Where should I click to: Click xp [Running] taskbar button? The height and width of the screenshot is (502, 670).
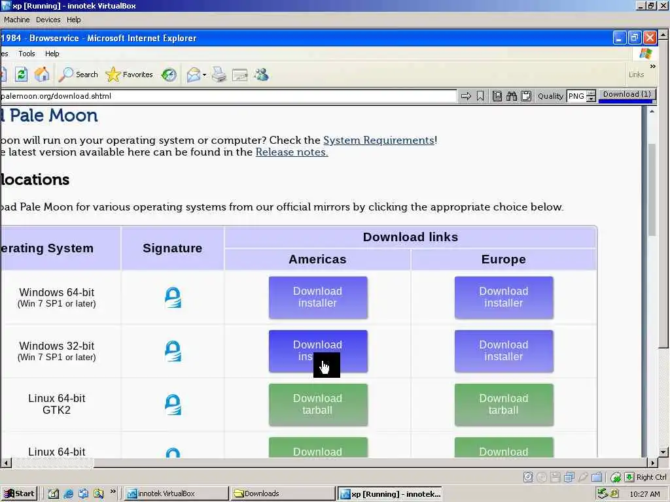point(390,494)
